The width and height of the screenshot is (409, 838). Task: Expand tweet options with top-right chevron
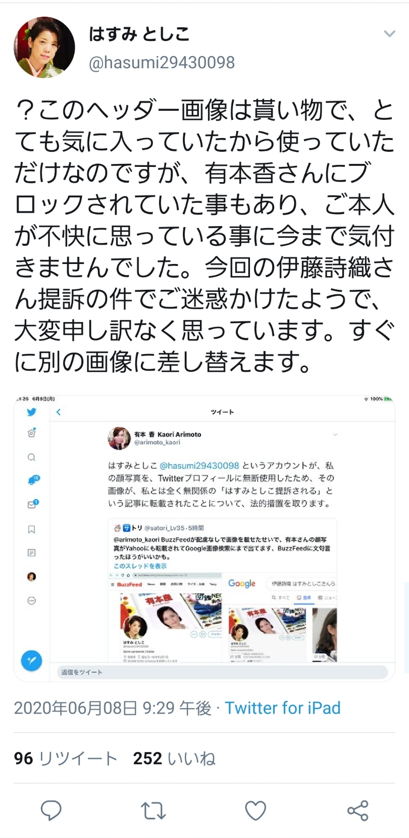pyautogui.click(x=389, y=34)
